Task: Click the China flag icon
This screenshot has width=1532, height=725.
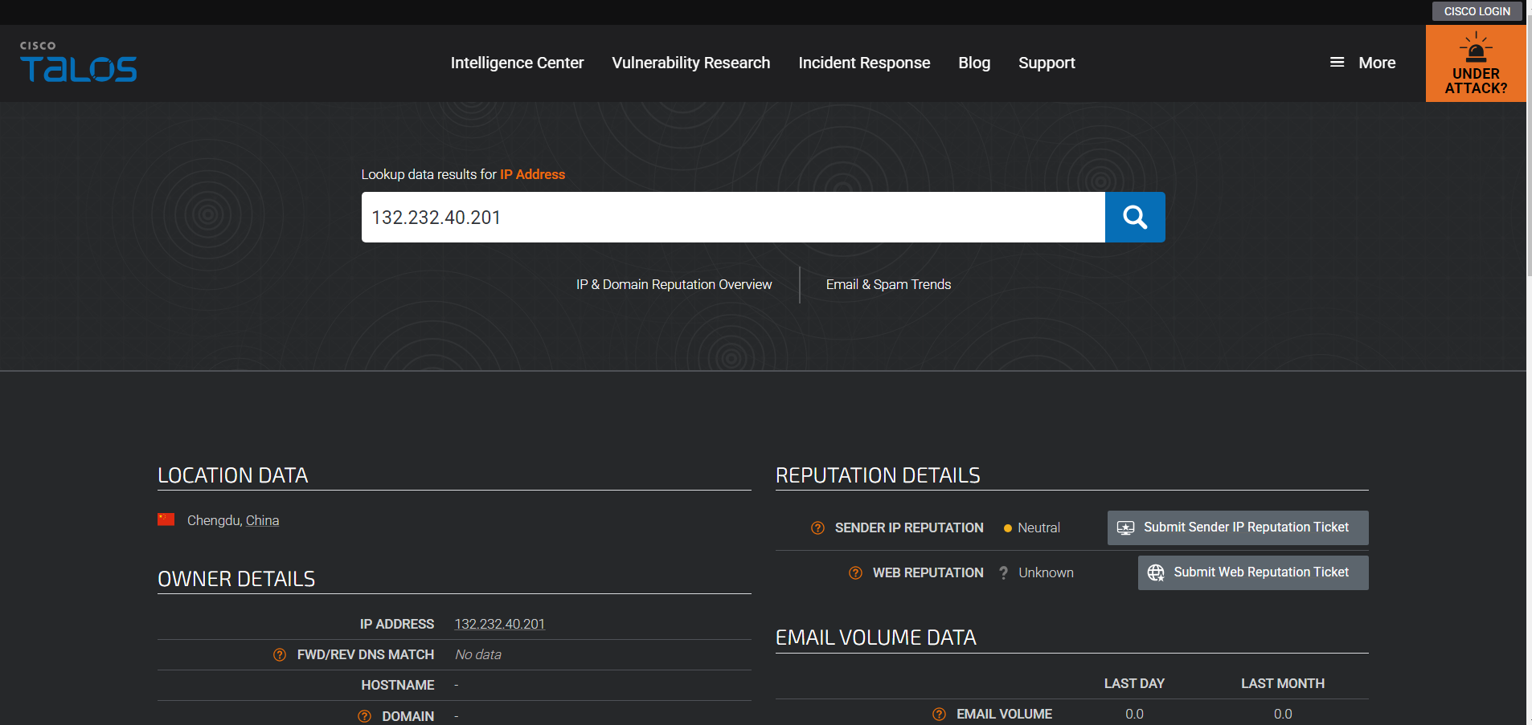Action: 166,519
